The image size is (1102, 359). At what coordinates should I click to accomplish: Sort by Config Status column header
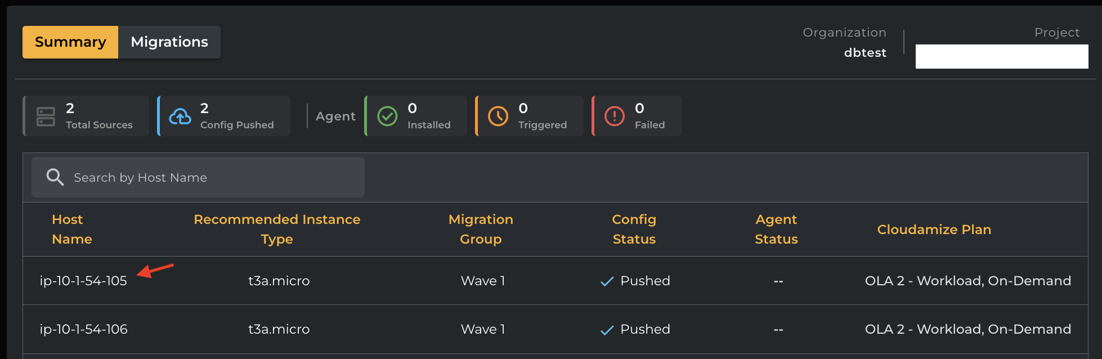634,229
